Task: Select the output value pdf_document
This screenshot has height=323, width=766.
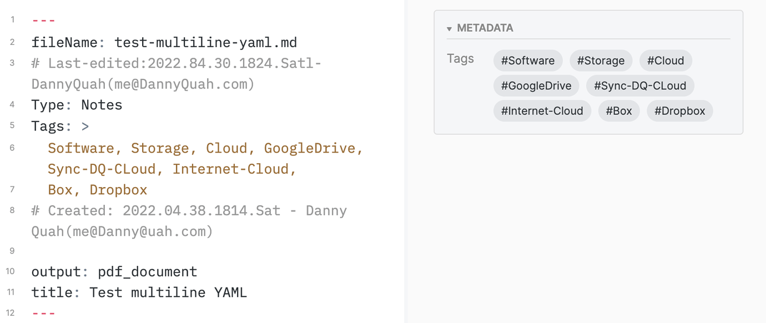Action: coord(147,271)
